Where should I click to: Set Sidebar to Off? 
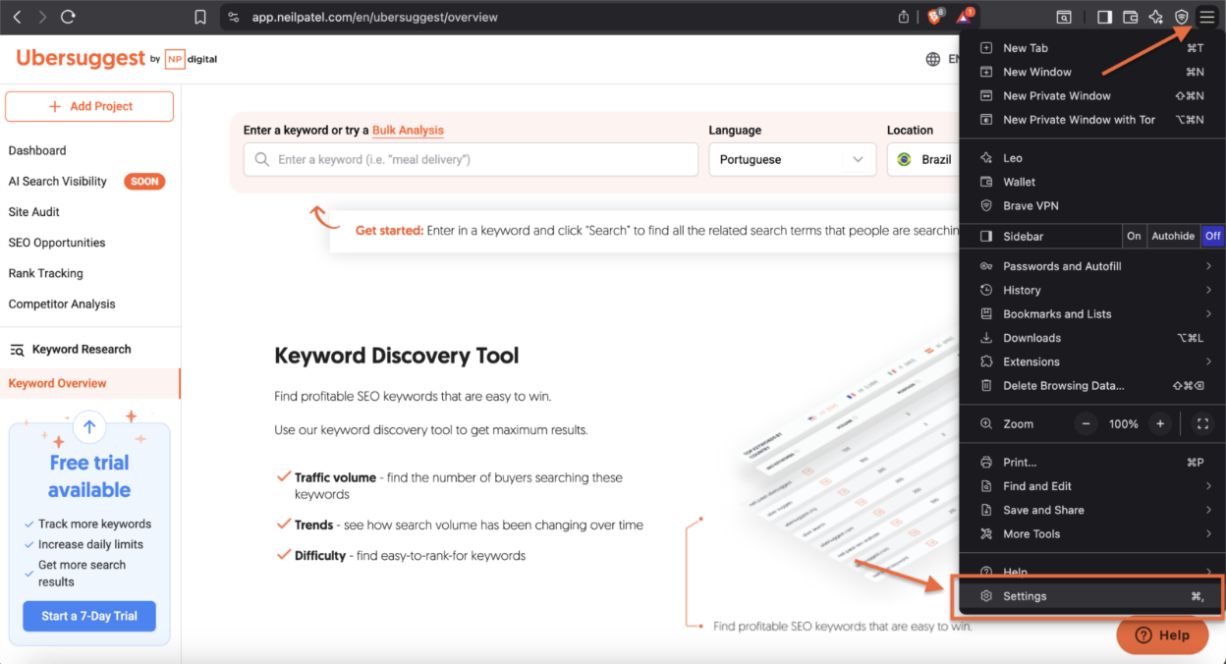[1213, 236]
